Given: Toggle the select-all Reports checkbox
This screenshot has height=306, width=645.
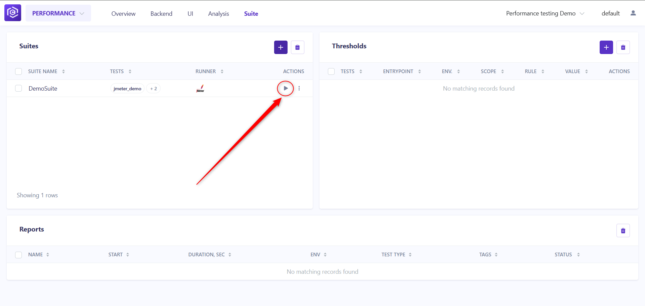Looking at the screenshot, I should [18, 255].
